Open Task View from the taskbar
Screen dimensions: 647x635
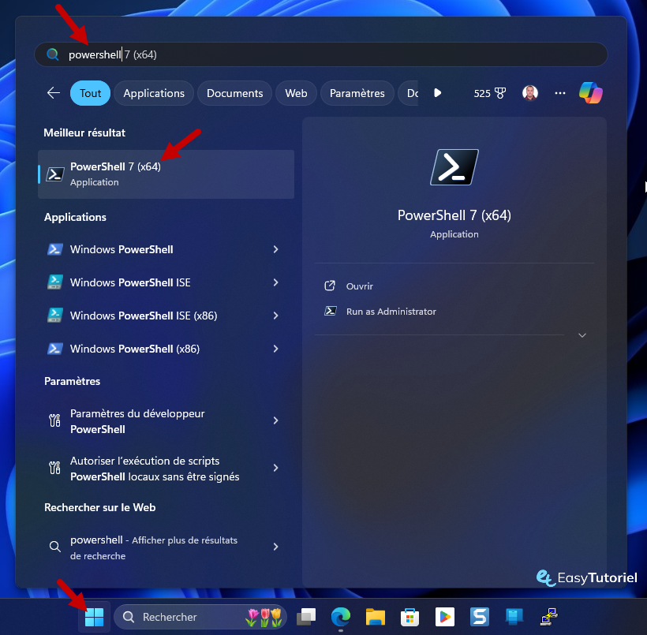click(x=306, y=617)
